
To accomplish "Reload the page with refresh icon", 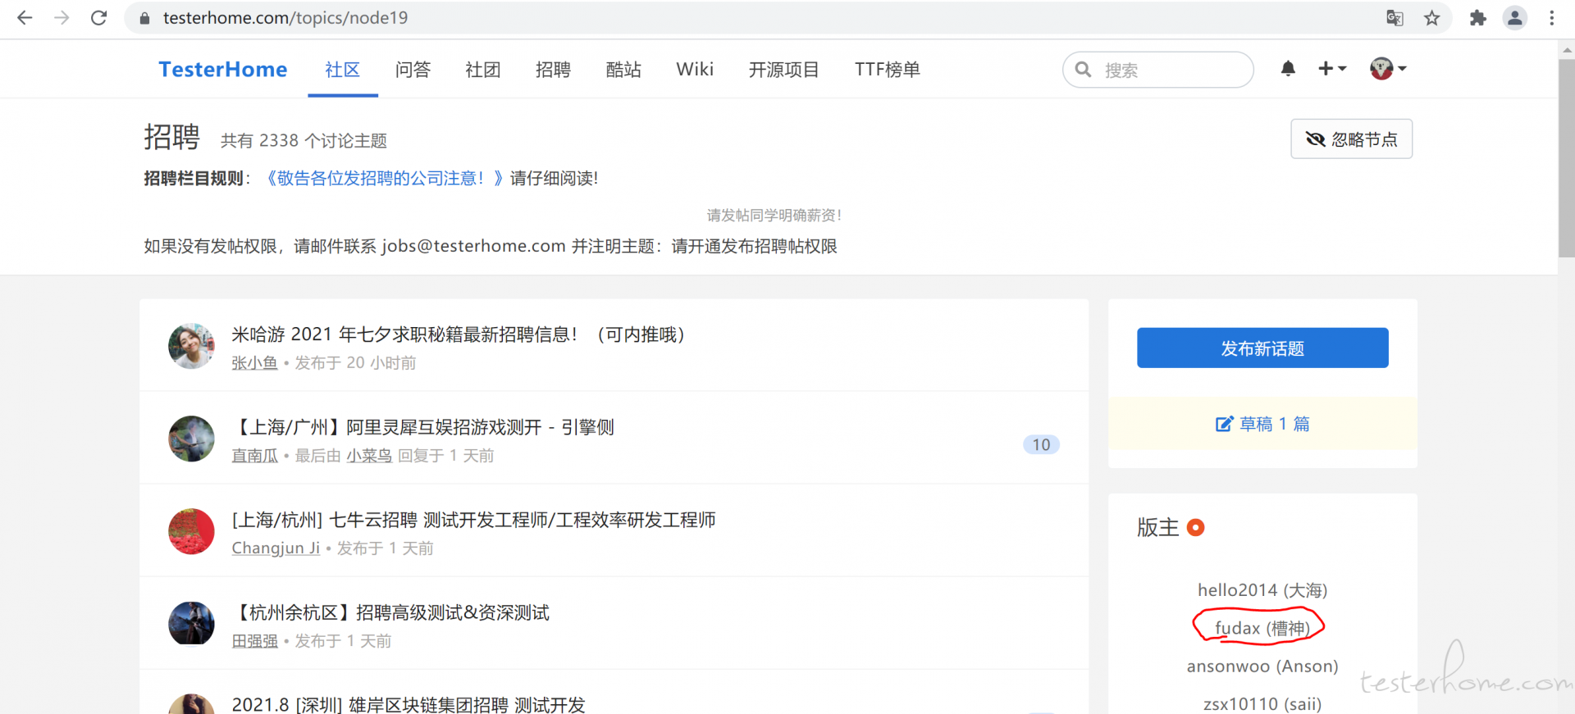I will 98,17.
